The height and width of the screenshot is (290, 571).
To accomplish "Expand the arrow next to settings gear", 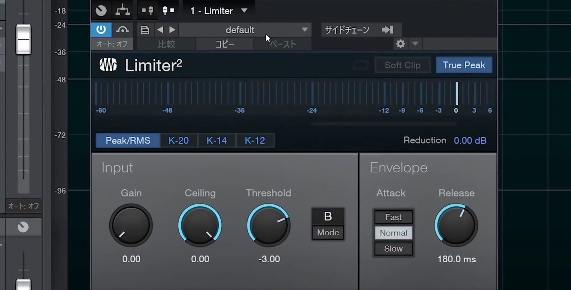I will tap(415, 44).
